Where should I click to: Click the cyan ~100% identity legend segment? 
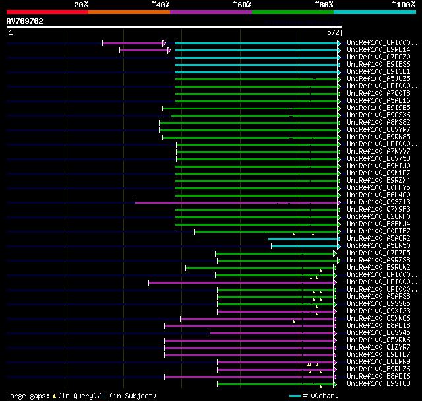coord(375,12)
